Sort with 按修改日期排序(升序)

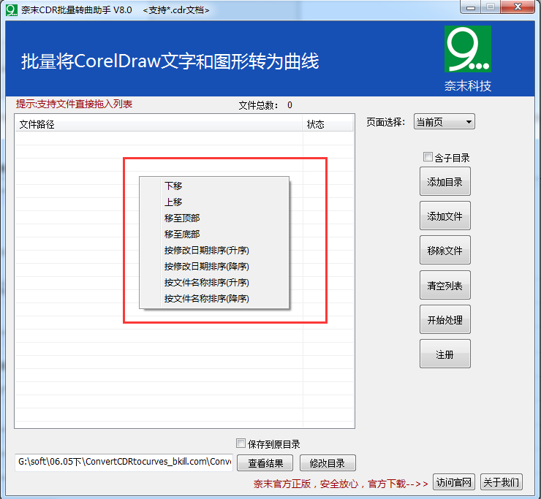pyautogui.click(x=214, y=251)
